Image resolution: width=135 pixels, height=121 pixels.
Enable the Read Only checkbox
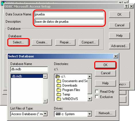97,91
